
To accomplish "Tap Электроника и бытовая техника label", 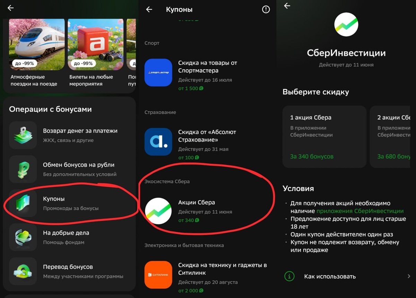I will pyautogui.click(x=184, y=245).
